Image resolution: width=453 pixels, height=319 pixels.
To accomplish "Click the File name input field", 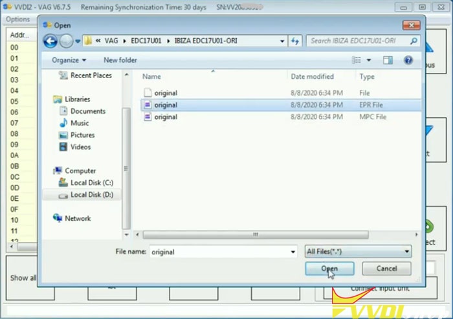I will coord(219,252).
